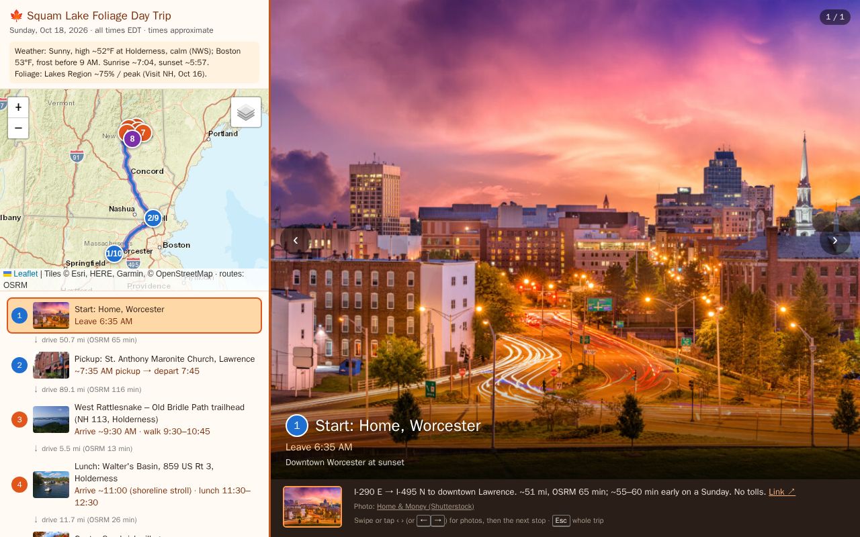Click purple map marker 8

132,139
